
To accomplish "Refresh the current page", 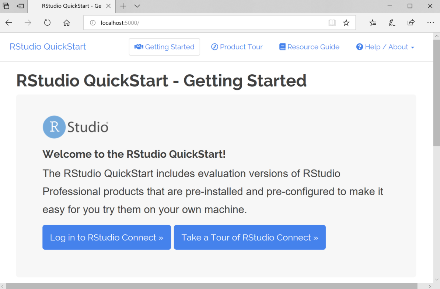I will (x=47, y=23).
